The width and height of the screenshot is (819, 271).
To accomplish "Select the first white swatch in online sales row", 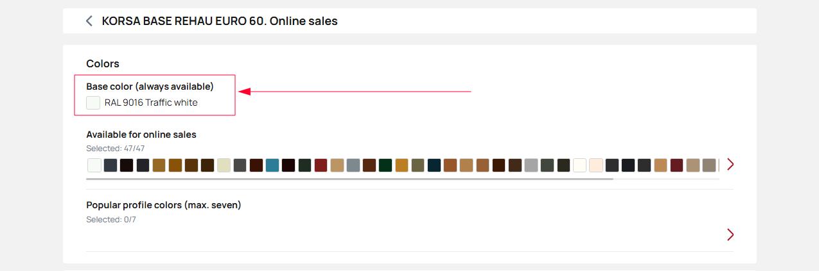I will (x=94, y=165).
